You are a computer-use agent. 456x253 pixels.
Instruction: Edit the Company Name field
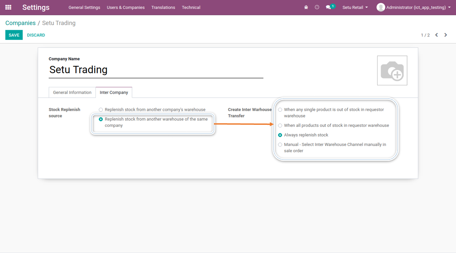156,70
